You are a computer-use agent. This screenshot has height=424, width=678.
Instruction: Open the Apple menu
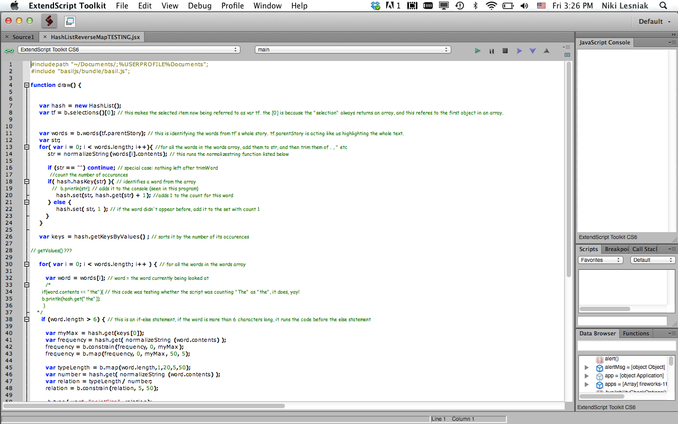[14, 6]
